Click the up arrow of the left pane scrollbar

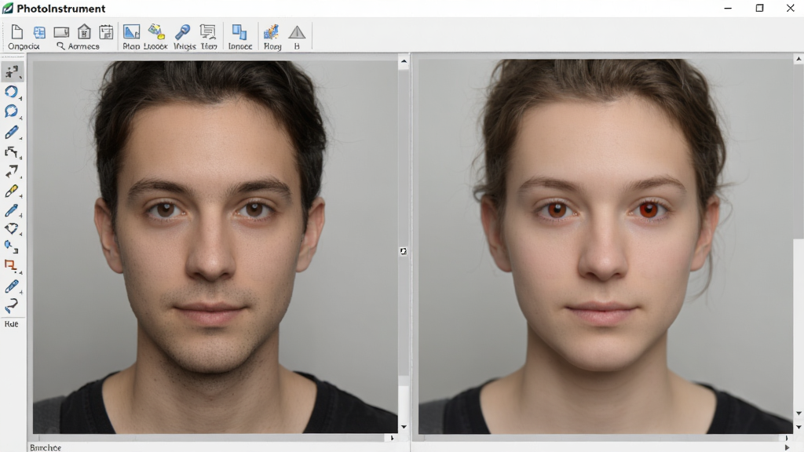pos(404,61)
